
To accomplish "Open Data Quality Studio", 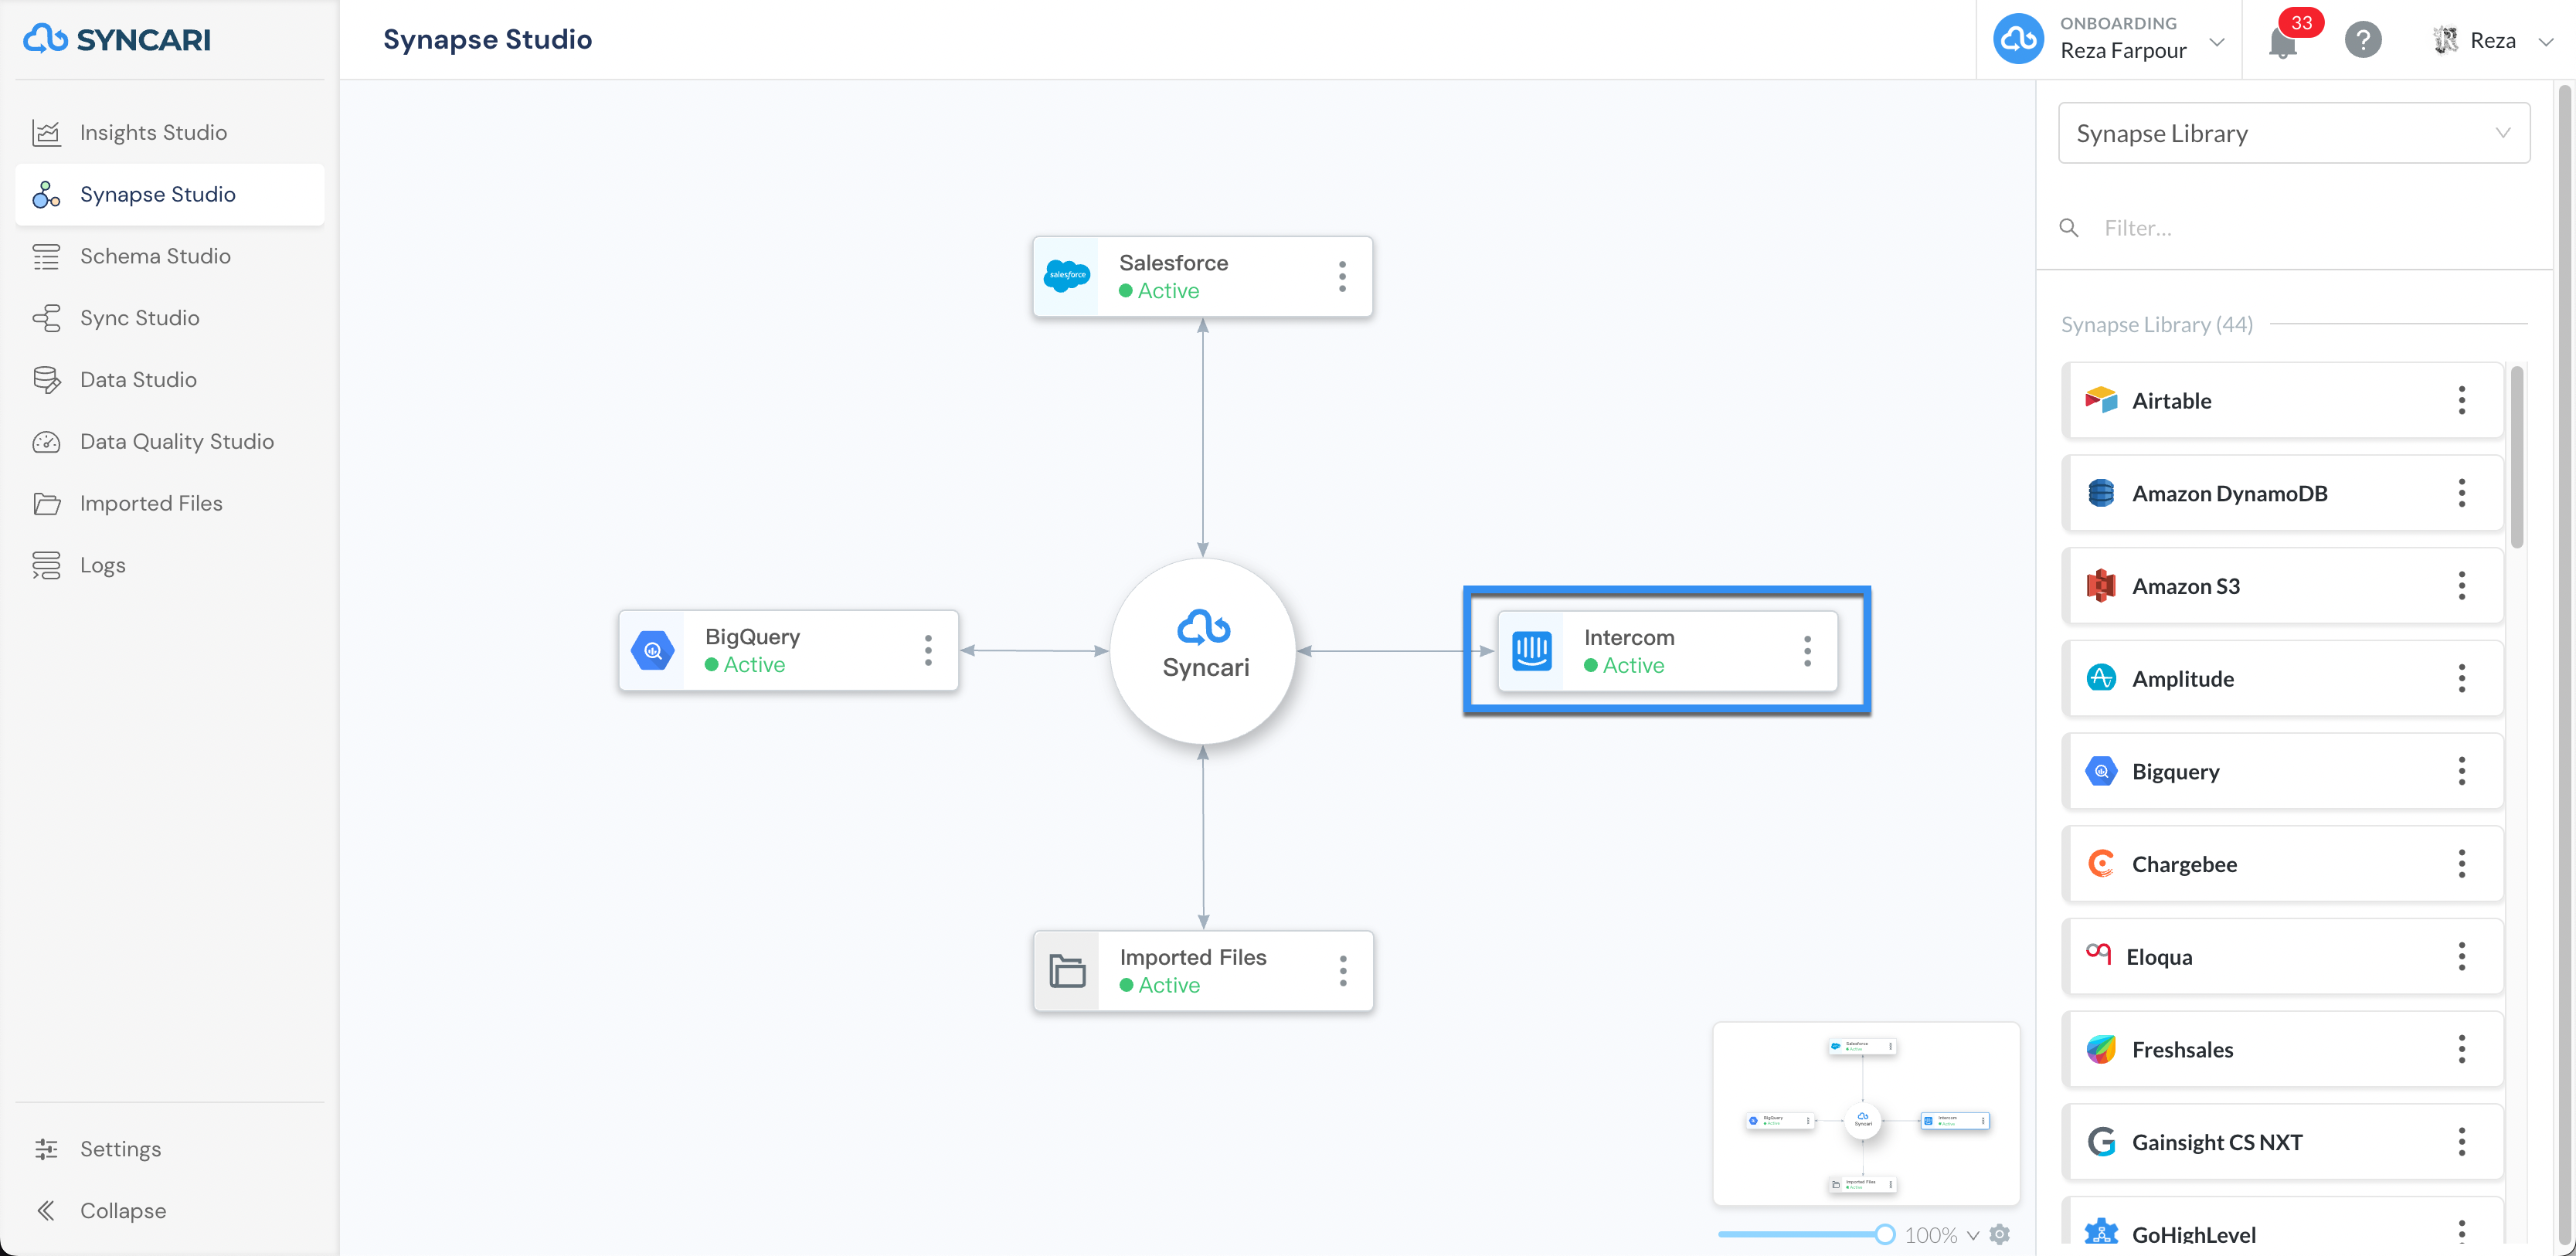I will tap(170, 441).
